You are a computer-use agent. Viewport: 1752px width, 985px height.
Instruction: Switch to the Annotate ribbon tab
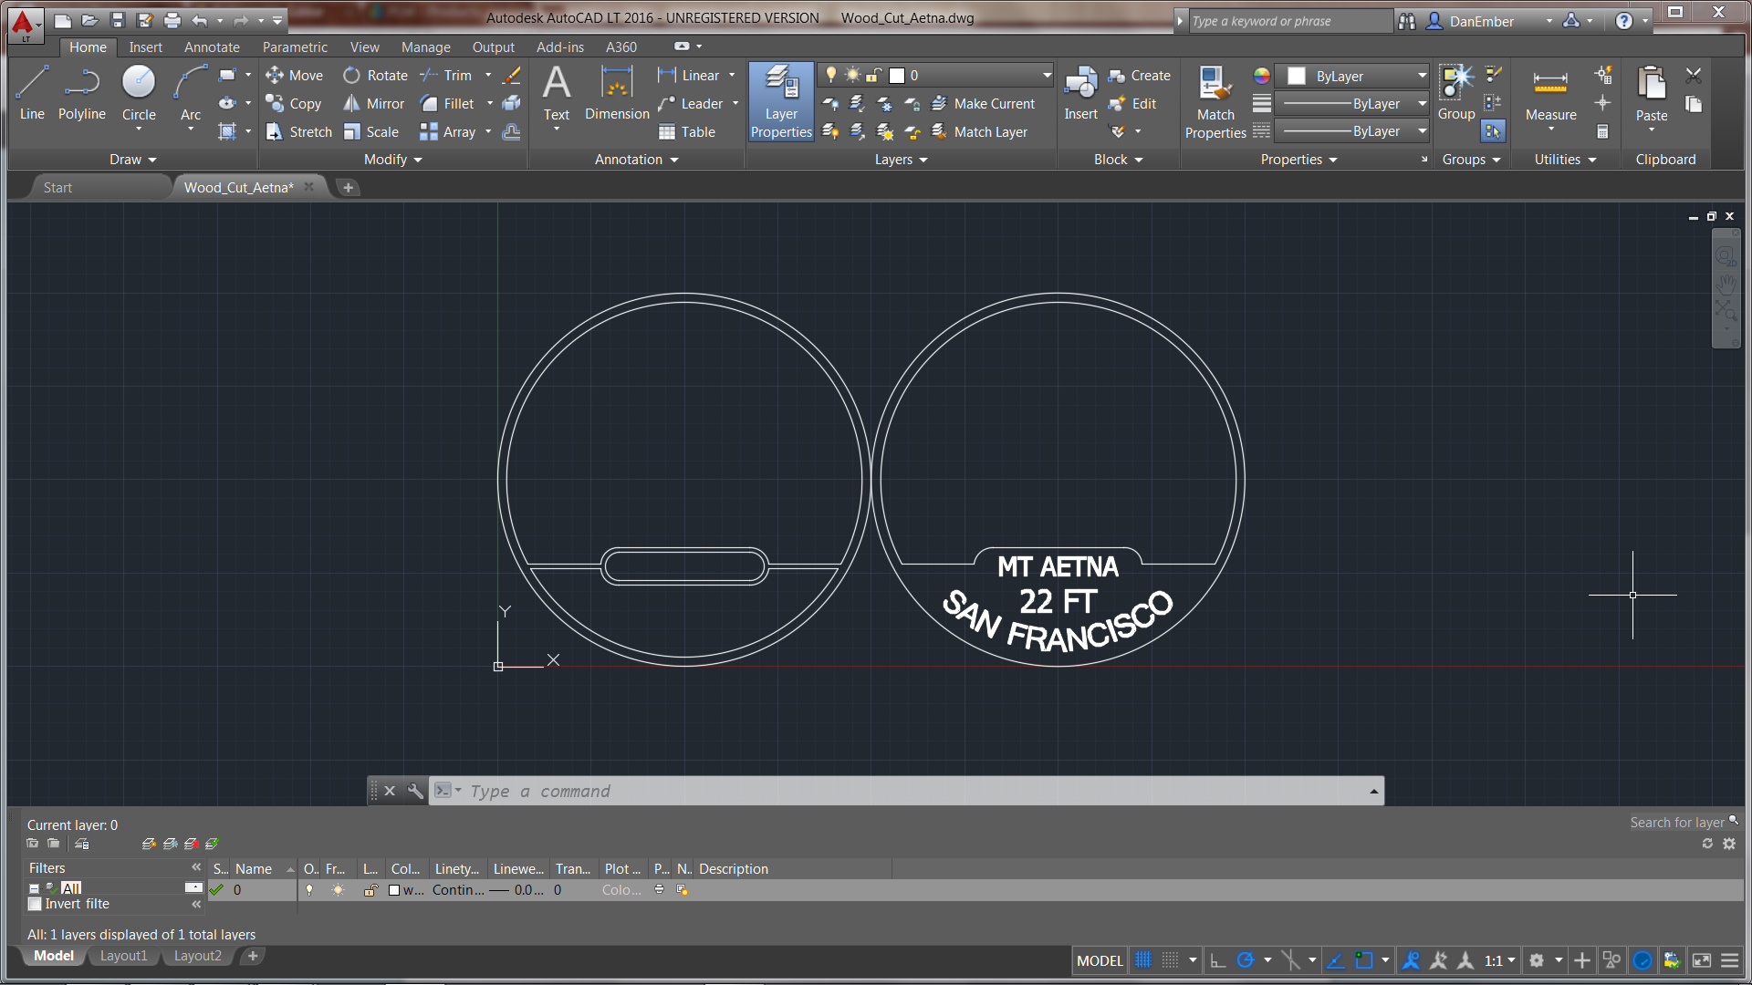click(212, 47)
